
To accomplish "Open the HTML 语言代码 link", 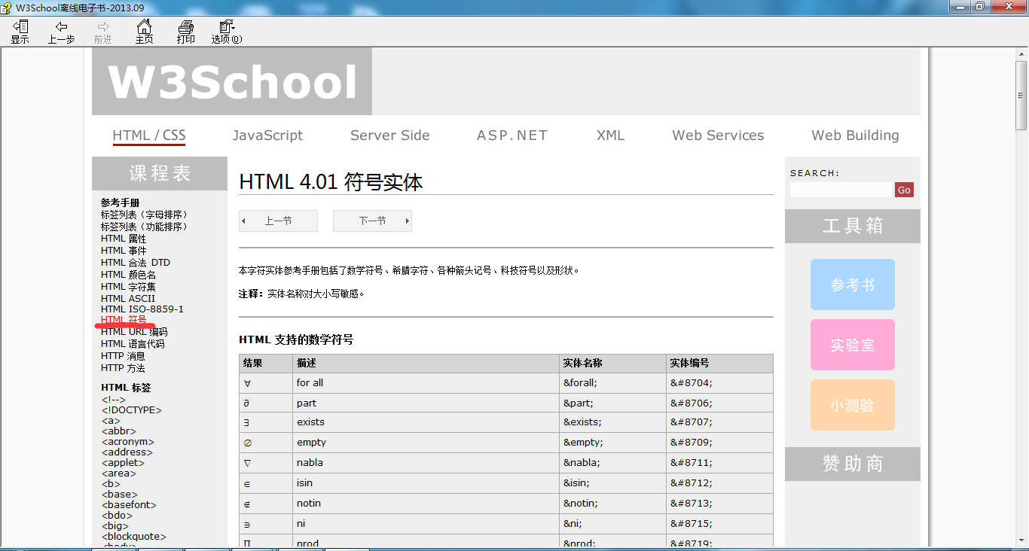I will 133,344.
